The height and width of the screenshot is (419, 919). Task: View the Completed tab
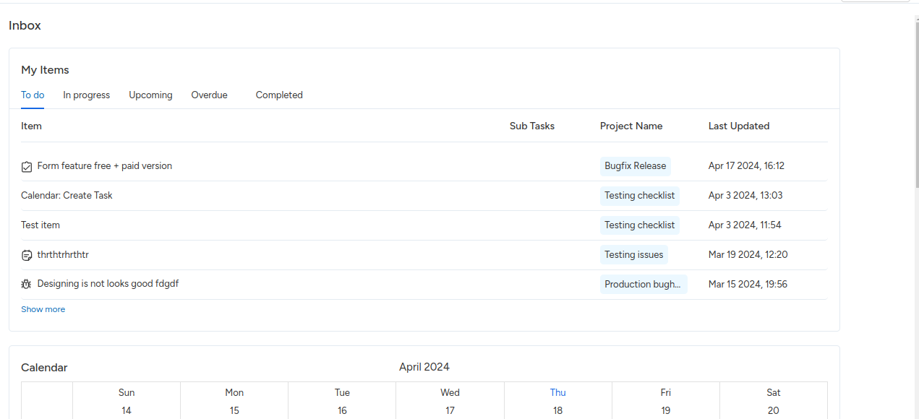(x=279, y=95)
